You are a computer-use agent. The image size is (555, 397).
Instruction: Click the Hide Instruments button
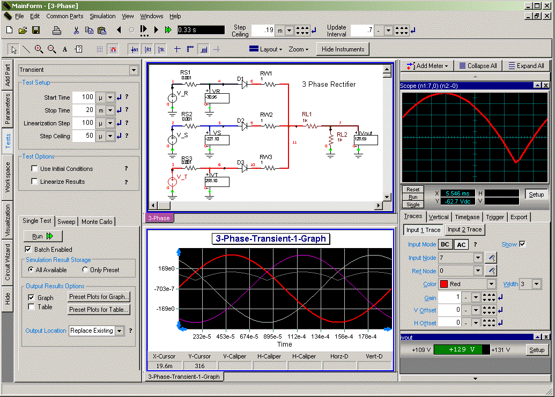click(x=343, y=49)
